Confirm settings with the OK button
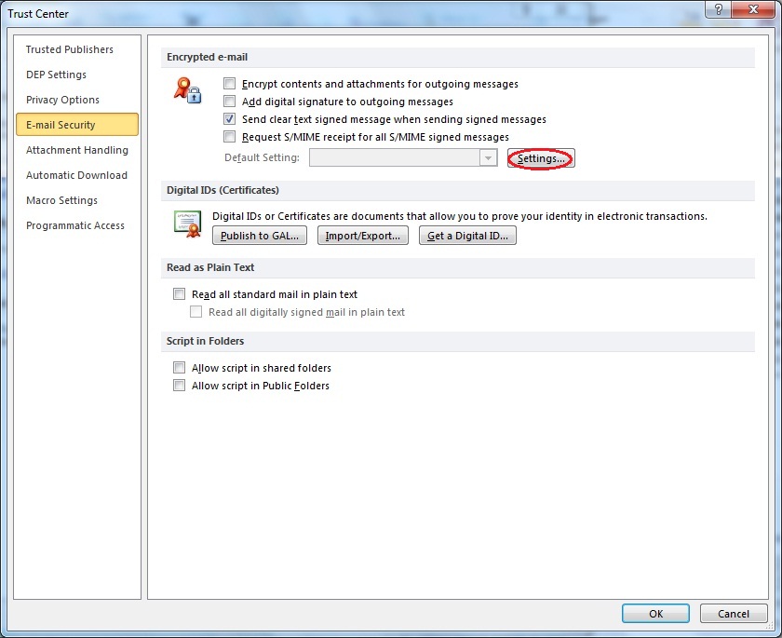Image resolution: width=782 pixels, height=638 pixels. pos(655,613)
